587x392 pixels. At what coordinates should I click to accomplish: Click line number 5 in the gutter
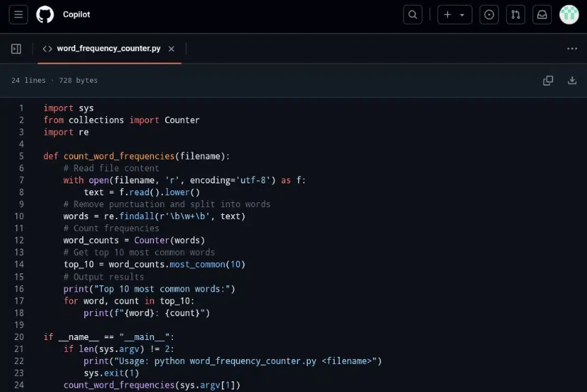[21, 156]
